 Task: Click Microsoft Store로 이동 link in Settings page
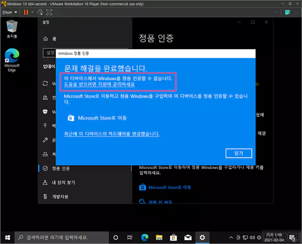pos(165,187)
